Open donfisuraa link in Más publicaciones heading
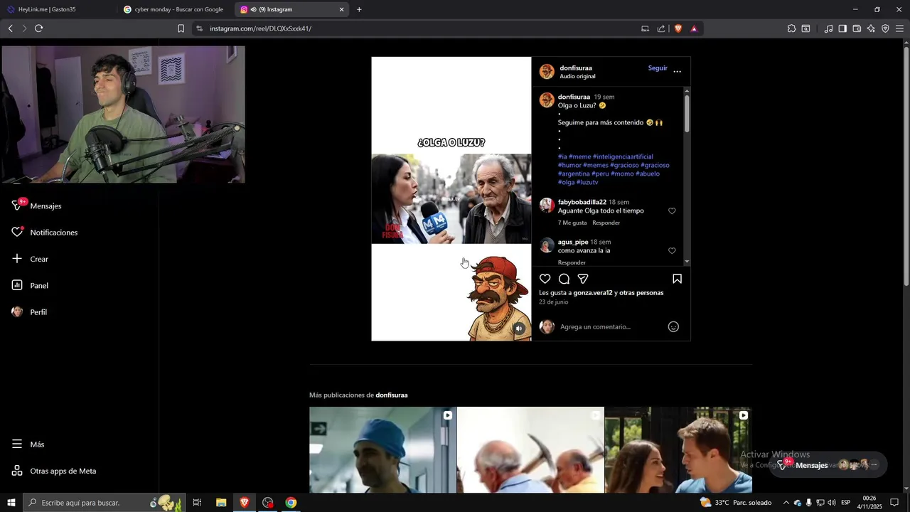The width and height of the screenshot is (910, 512). pyautogui.click(x=392, y=395)
